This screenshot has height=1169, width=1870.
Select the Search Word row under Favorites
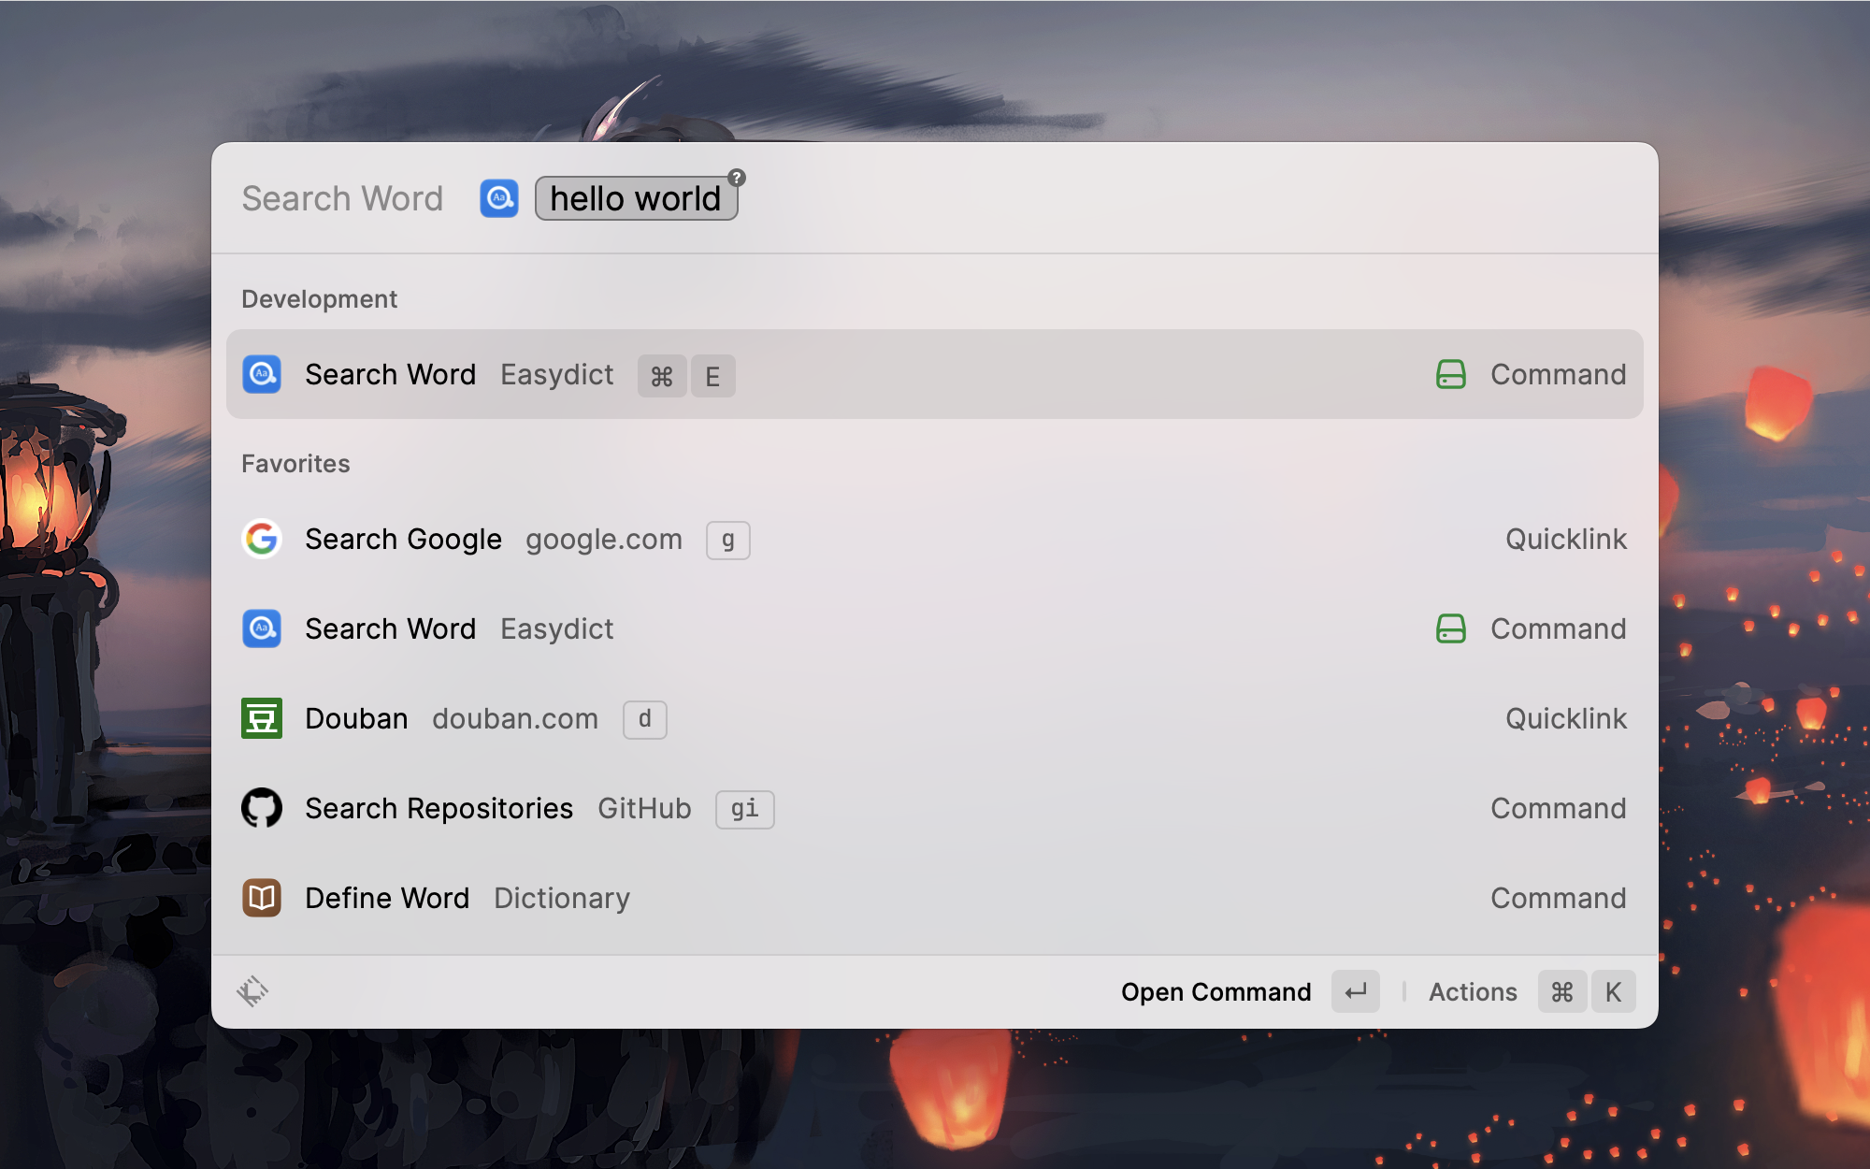coord(935,628)
